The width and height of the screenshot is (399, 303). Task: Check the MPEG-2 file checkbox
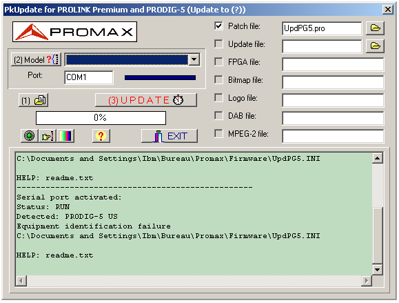pyautogui.click(x=218, y=133)
